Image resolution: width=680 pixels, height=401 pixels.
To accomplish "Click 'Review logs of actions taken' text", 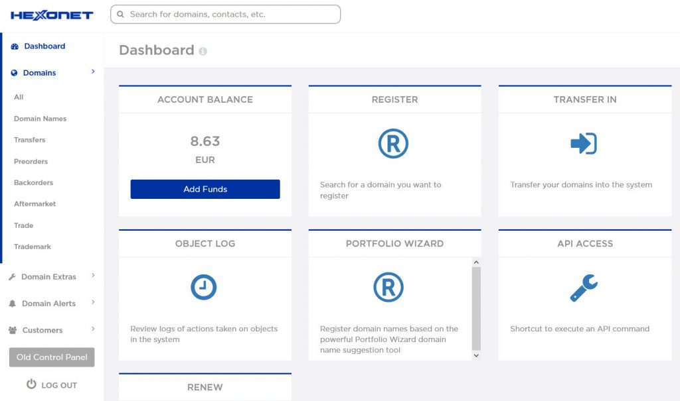I will pyautogui.click(x=204, y=334).
